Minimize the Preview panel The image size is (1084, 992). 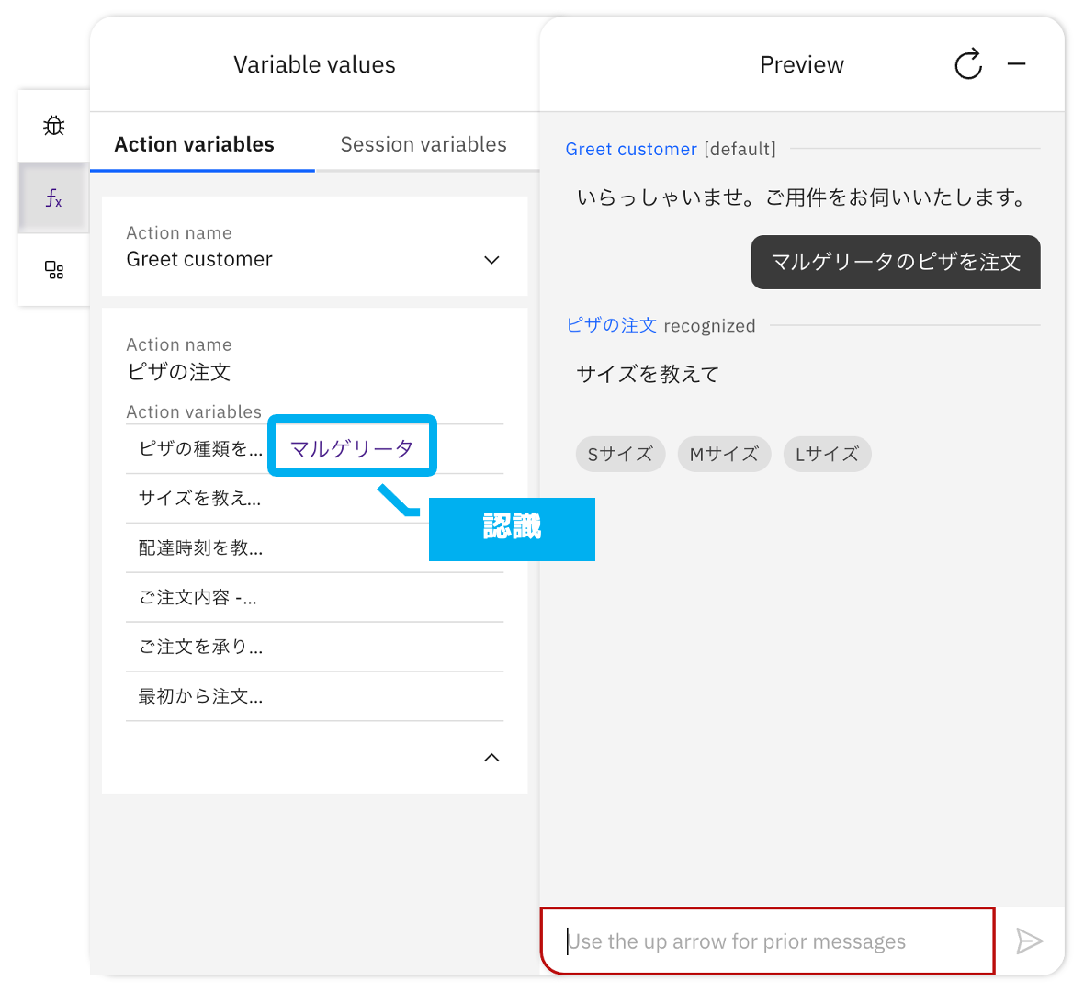pyautogui.click(x=1016, y=64)
